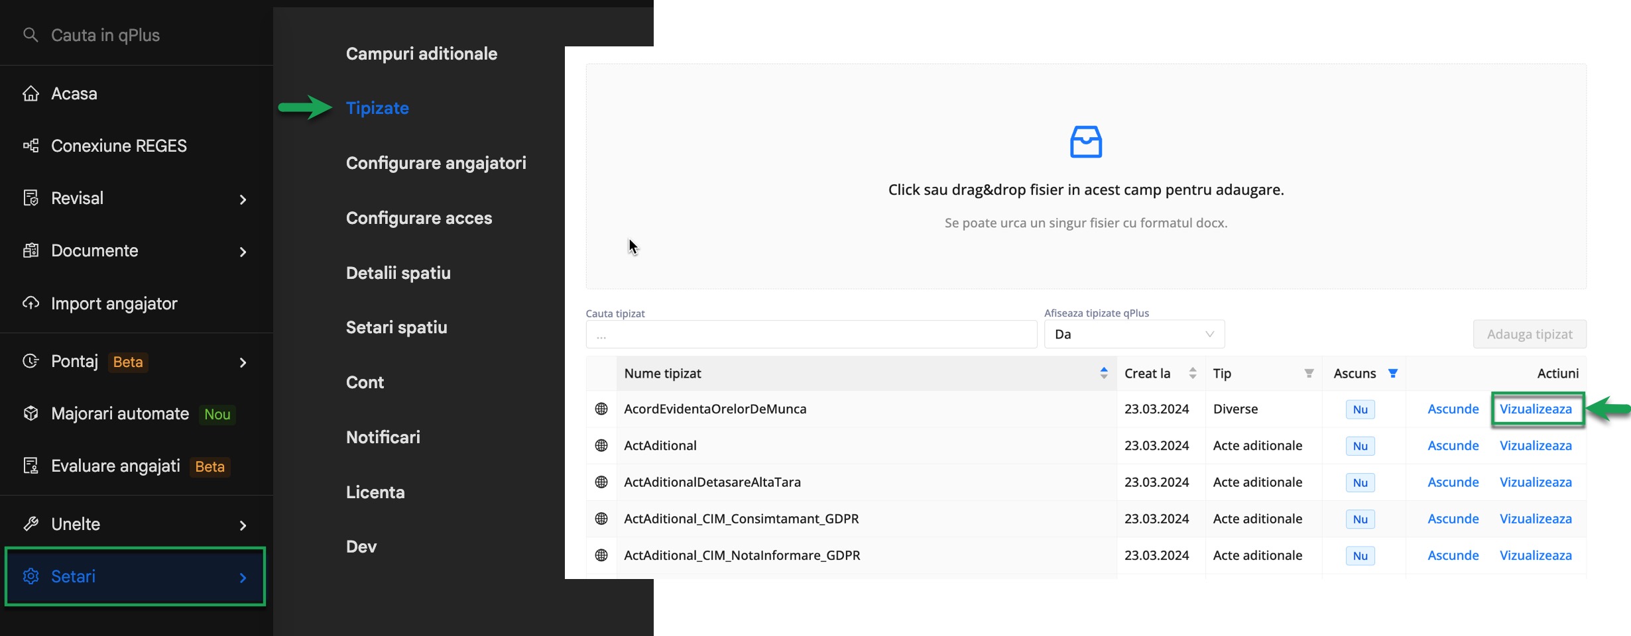Click the Cauta in qPlus search field
Image resolution: width=1631 pixels, height=636 pixels.
pyautogui.click(x=105, y=34)
